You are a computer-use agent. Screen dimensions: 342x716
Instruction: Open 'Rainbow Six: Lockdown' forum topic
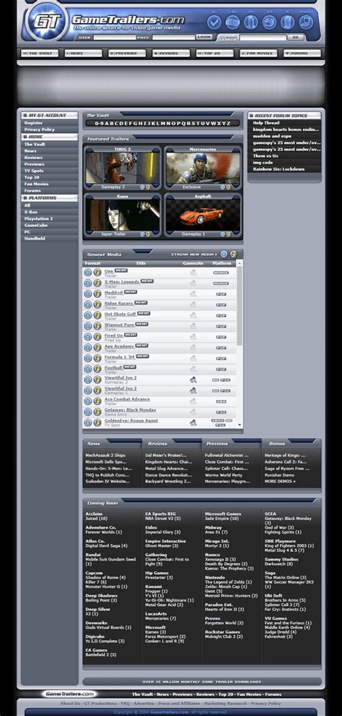[x=279, y=169]
